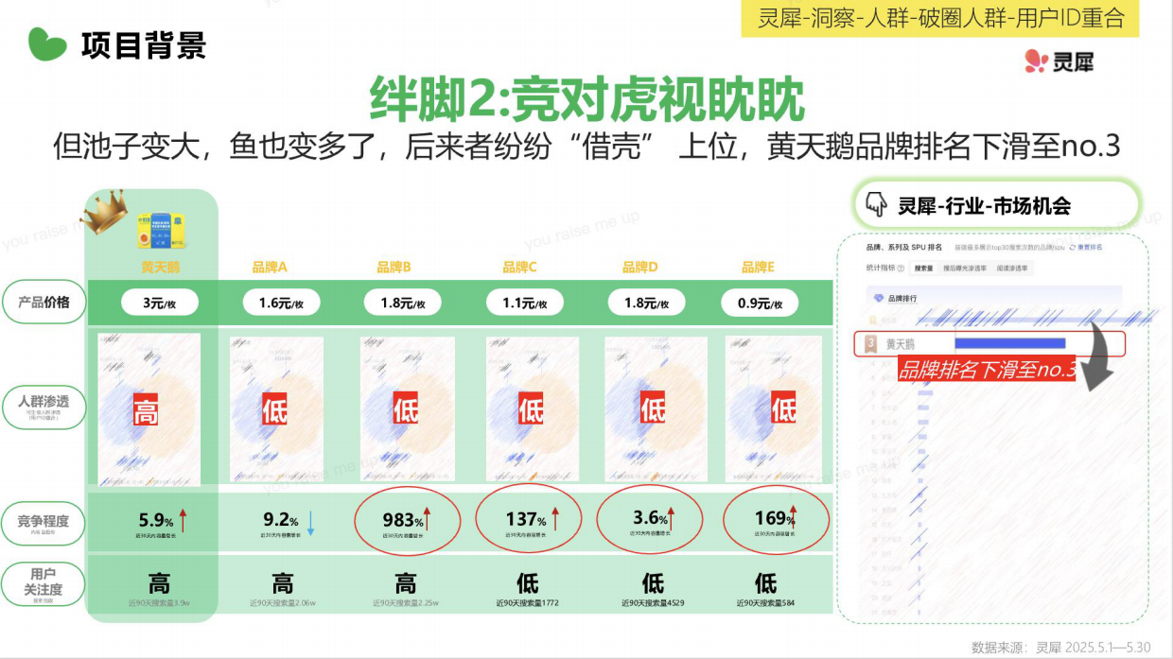The width and height of the screenshot is (1173, 659).
Task: Switch to the 阅读渗透率 tab
Action: pos(1013,269)
